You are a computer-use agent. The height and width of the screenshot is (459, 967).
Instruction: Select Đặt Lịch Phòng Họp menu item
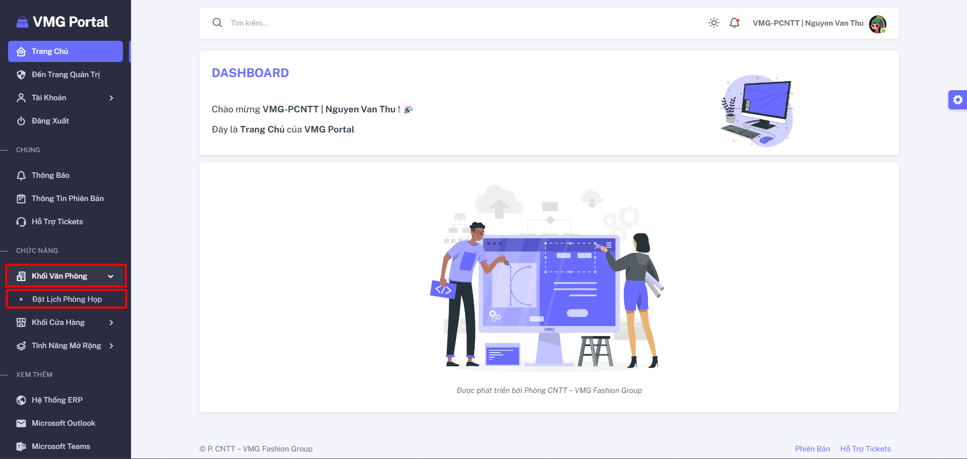pos(66,299)
